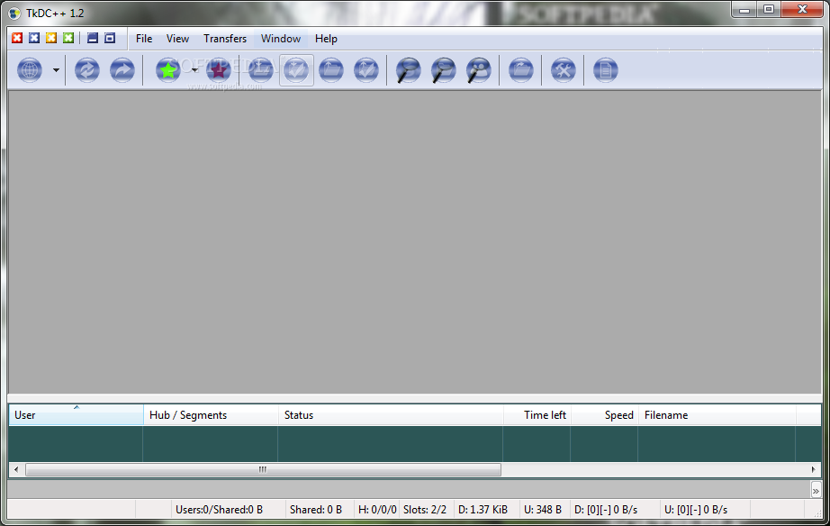Click the orange X close icon
830x526 pixels.
51,38
